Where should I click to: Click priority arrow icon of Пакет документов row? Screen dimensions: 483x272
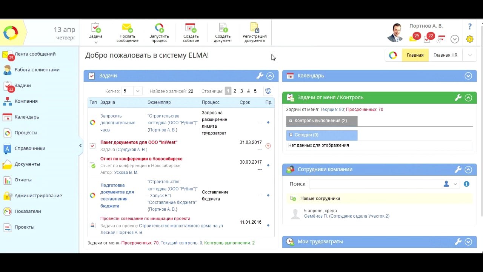click(x=268, y=146)
